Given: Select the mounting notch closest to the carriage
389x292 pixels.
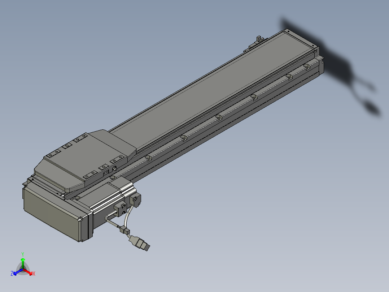Looking at the screenshot, I should (x=148, y=158).
